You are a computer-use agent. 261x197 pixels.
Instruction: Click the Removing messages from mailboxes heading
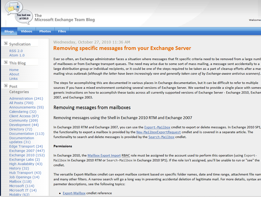[92, 108]
